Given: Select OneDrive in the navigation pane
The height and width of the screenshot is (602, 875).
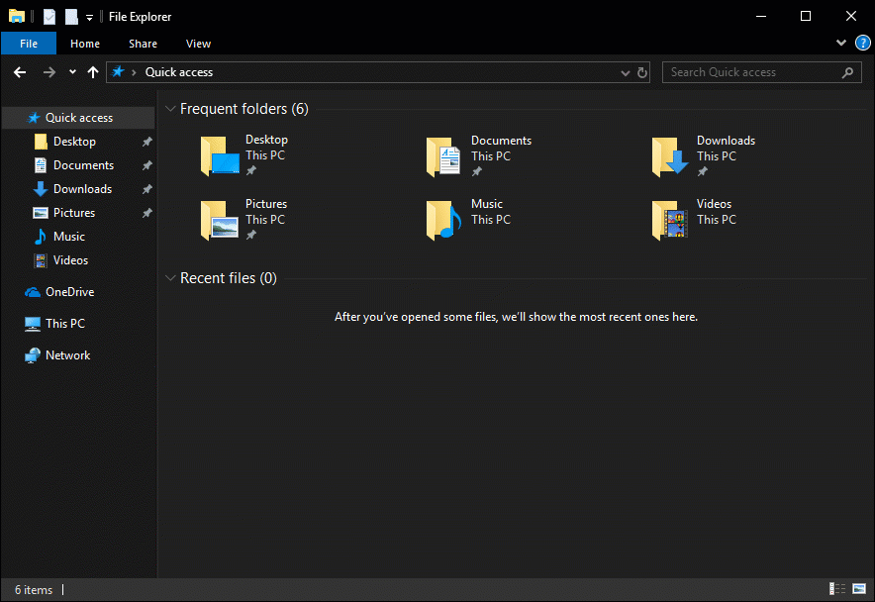Looking at the screenshot, I should (x=69, y=291).
